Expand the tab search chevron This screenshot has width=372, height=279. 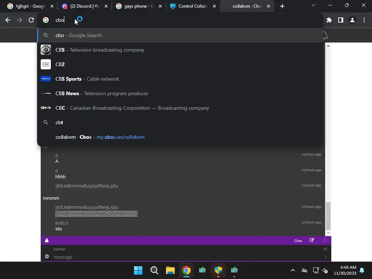(x=314, y=5)
